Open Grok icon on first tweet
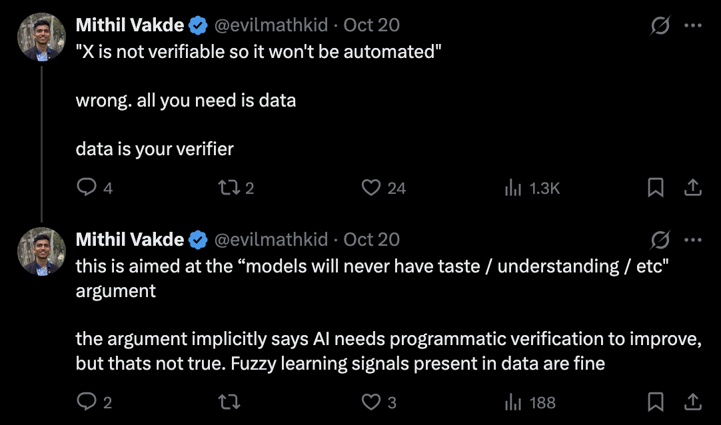This screenshot has width=721, height=425. pos(660,25)
